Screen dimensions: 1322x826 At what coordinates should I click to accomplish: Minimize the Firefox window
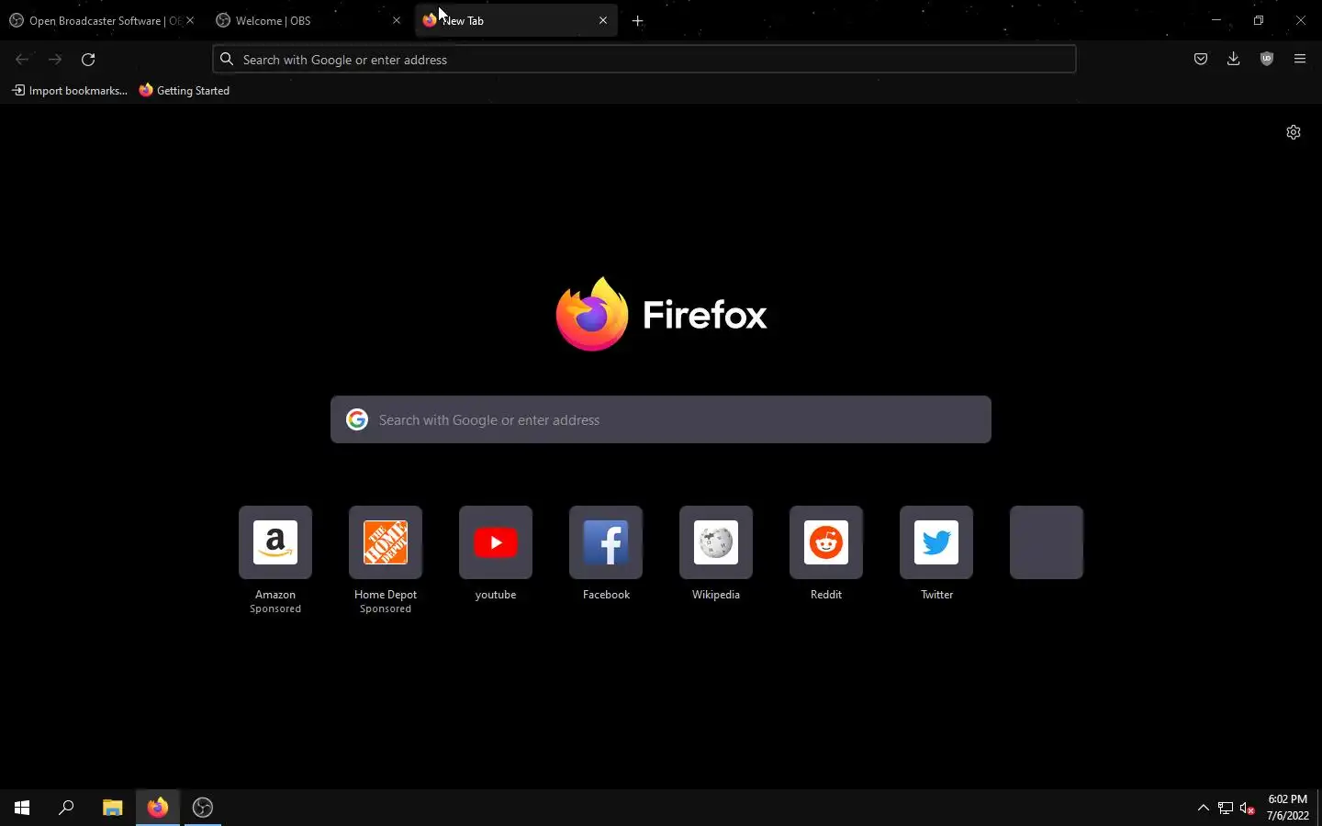pyautogui.click(x=1216, y=20)
